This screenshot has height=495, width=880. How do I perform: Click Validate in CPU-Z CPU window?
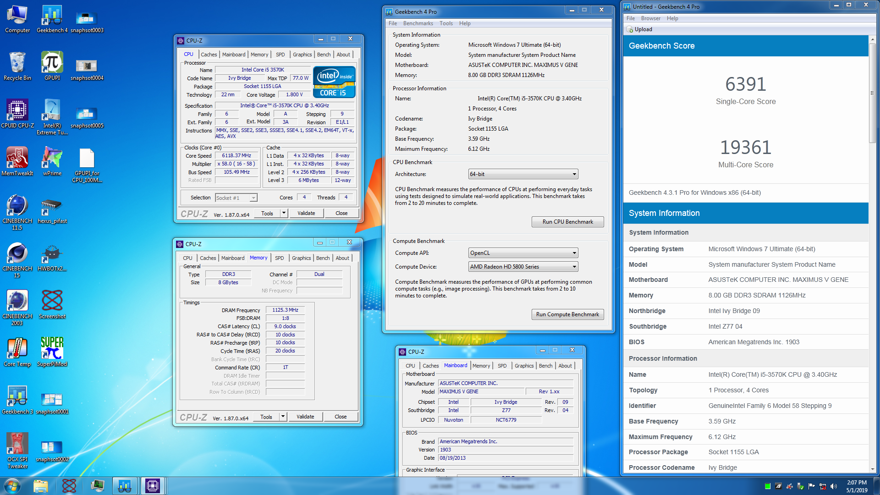click(x=306, y=213)
